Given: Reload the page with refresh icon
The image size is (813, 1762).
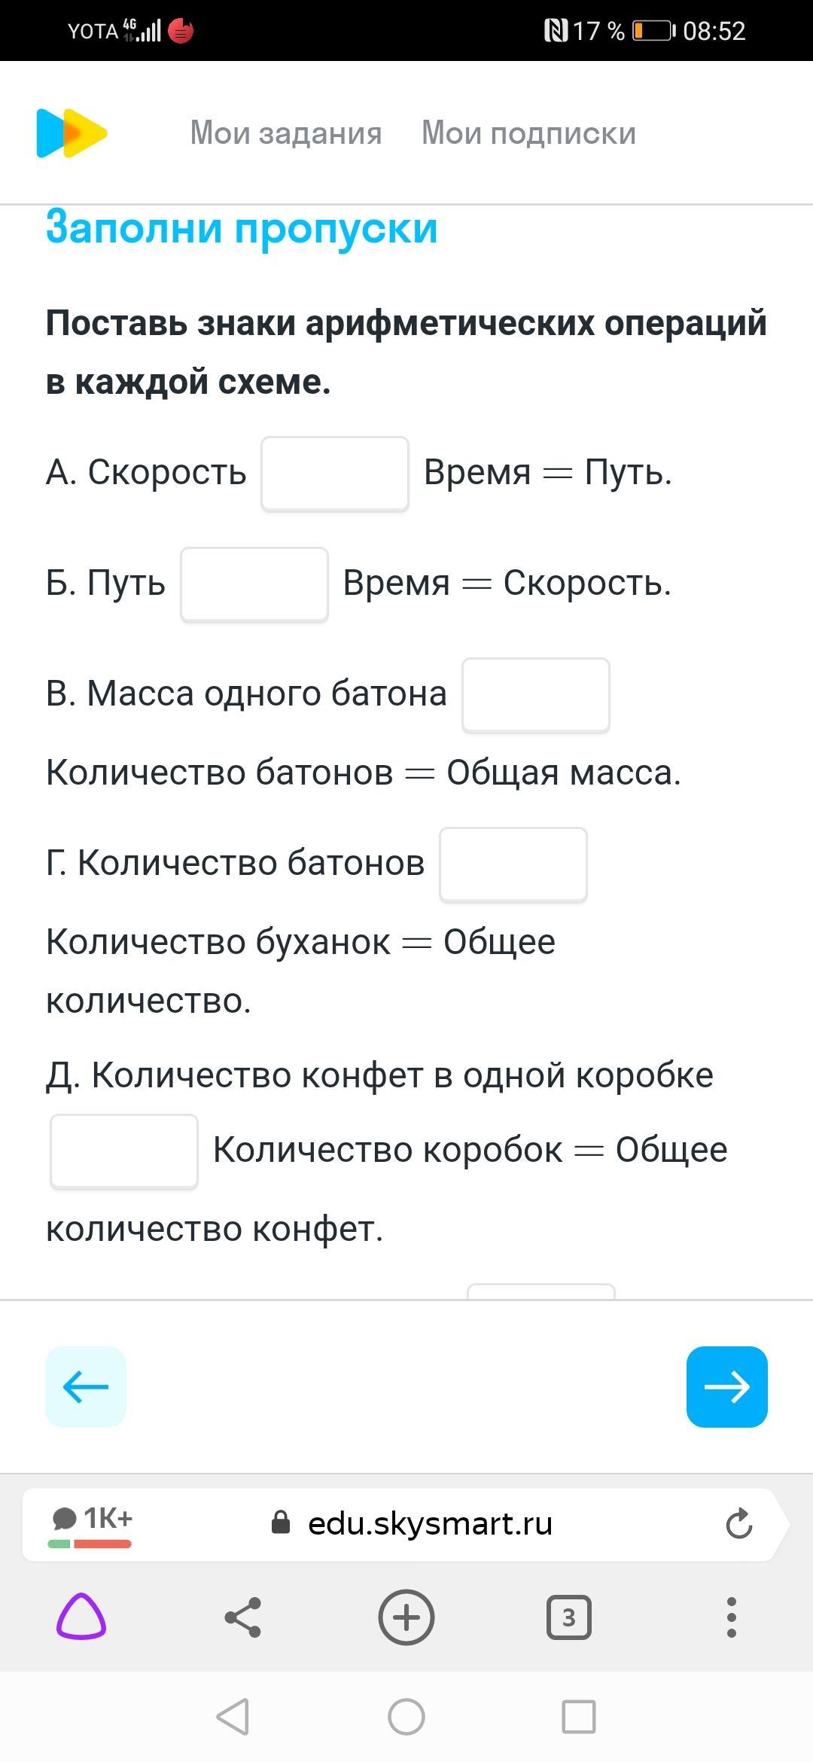Looking at the screenshot, I should coord(738,1523).
